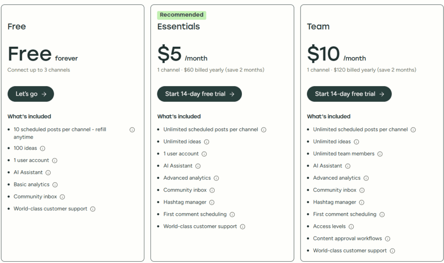This screenshot has height=263, width=444.
Task: Start the 14-day free trial for Essentials
Action: (199, 94)
